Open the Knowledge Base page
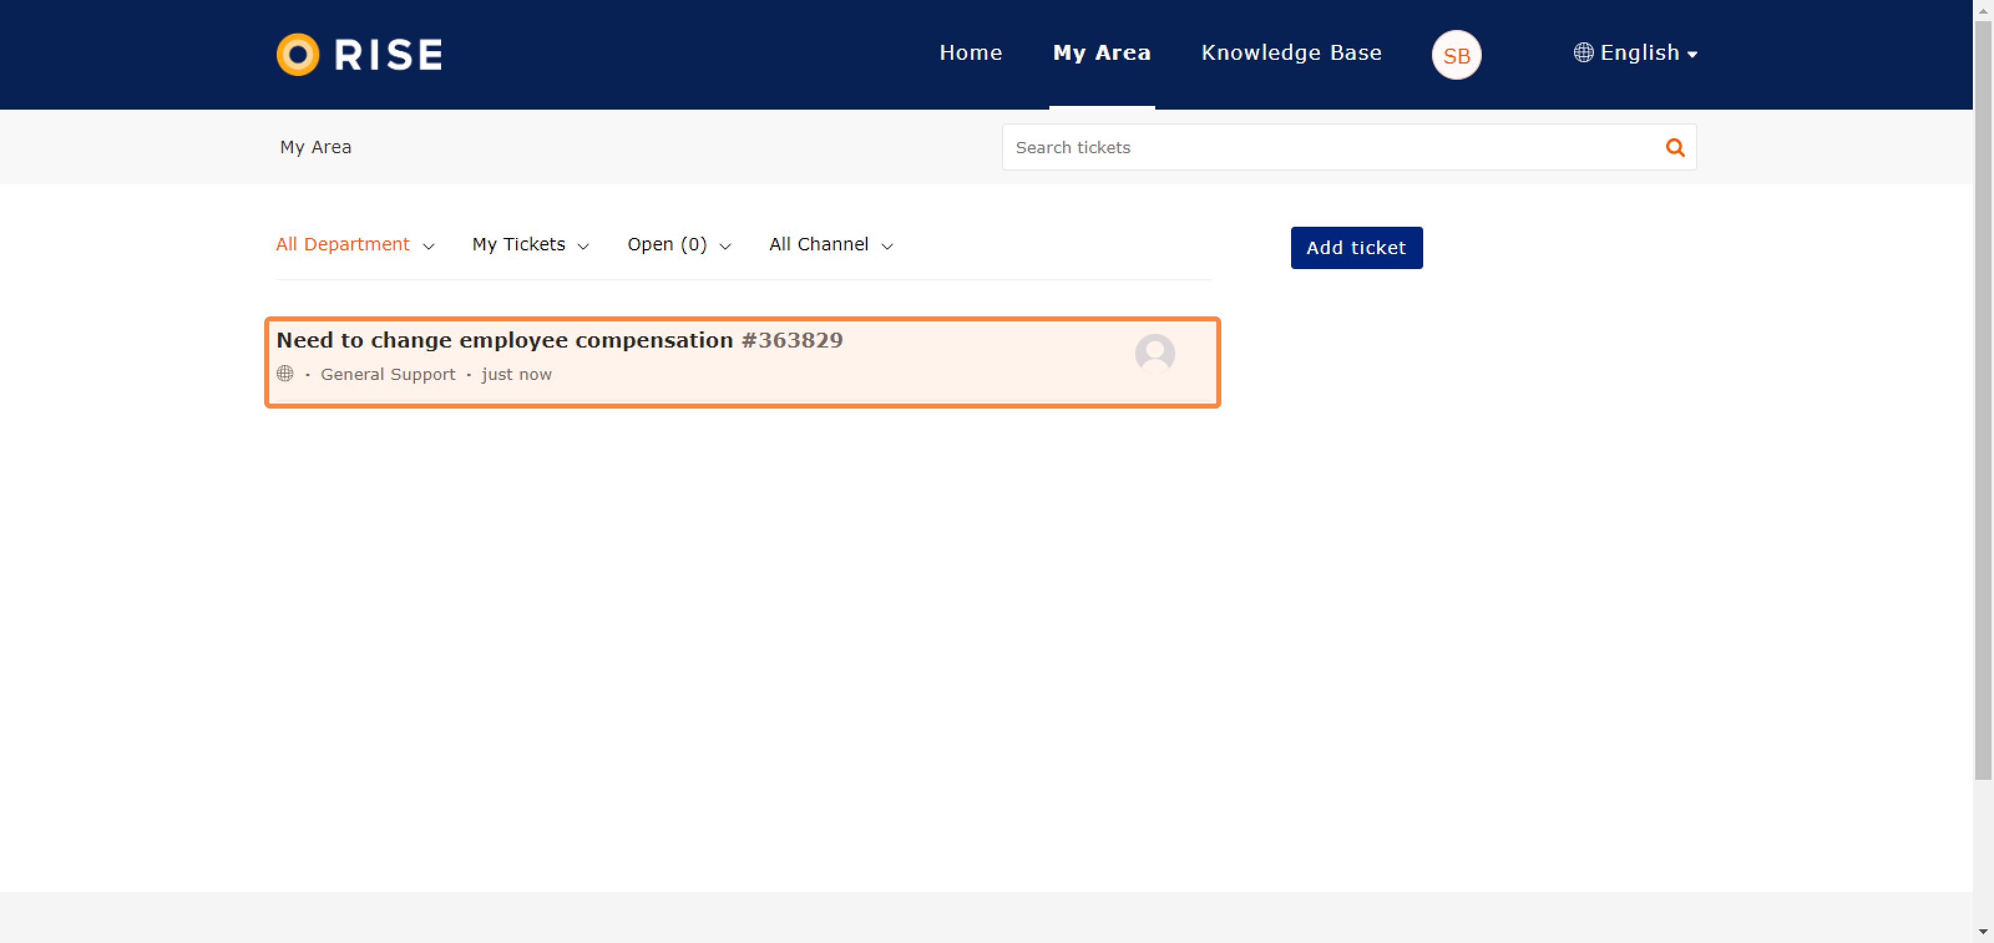Viewport: 1994px width, 943px height. pyautogui.click(x=1291, y=52)
